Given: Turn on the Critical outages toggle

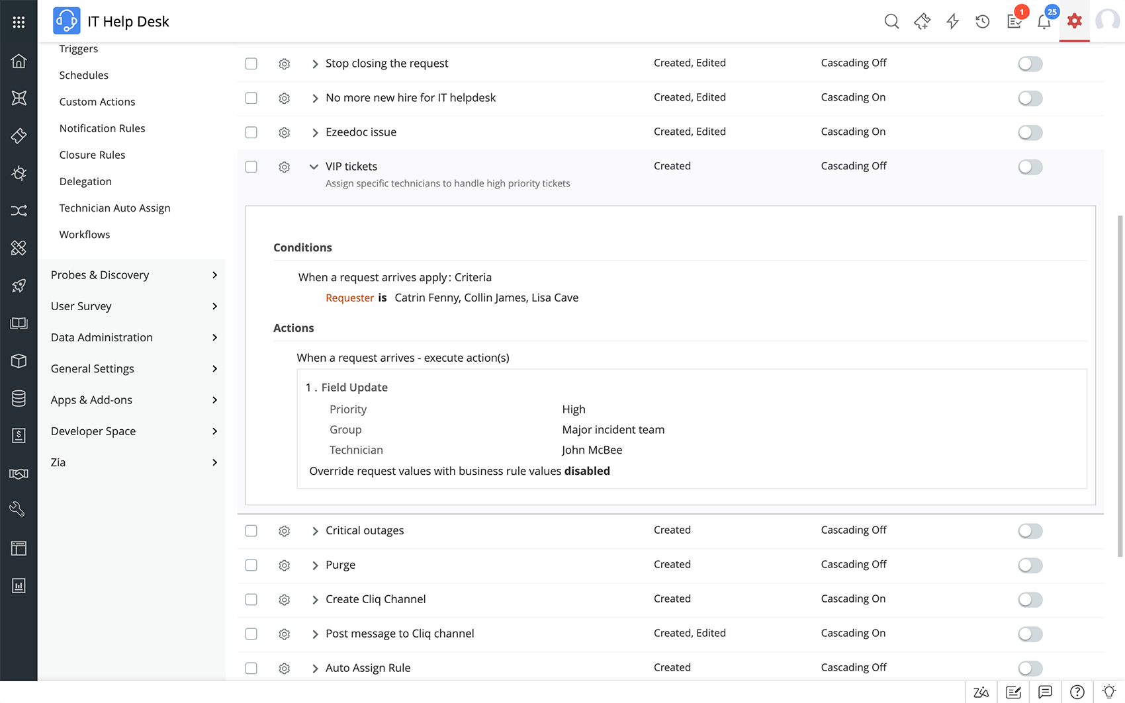Looking at the screenshot, I should 1030,530.
